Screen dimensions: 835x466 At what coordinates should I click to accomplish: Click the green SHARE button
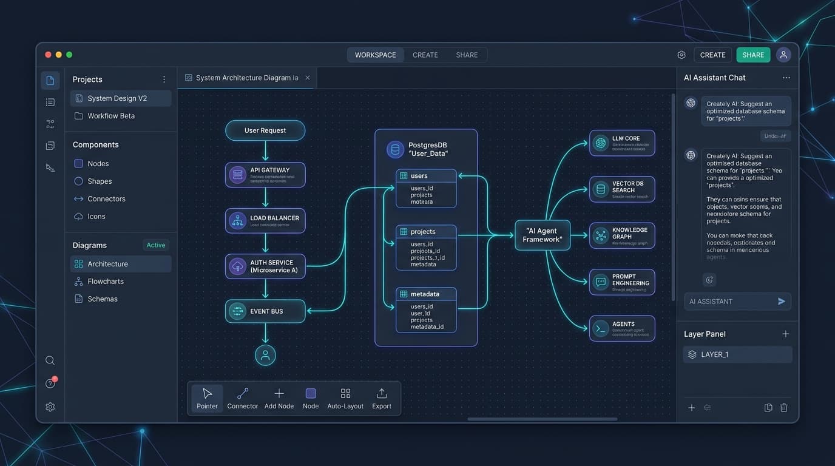(753, 55)
